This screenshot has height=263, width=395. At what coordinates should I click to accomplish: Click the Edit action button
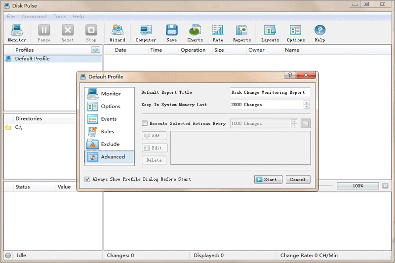pyautogui.click(x=155, y=148)
